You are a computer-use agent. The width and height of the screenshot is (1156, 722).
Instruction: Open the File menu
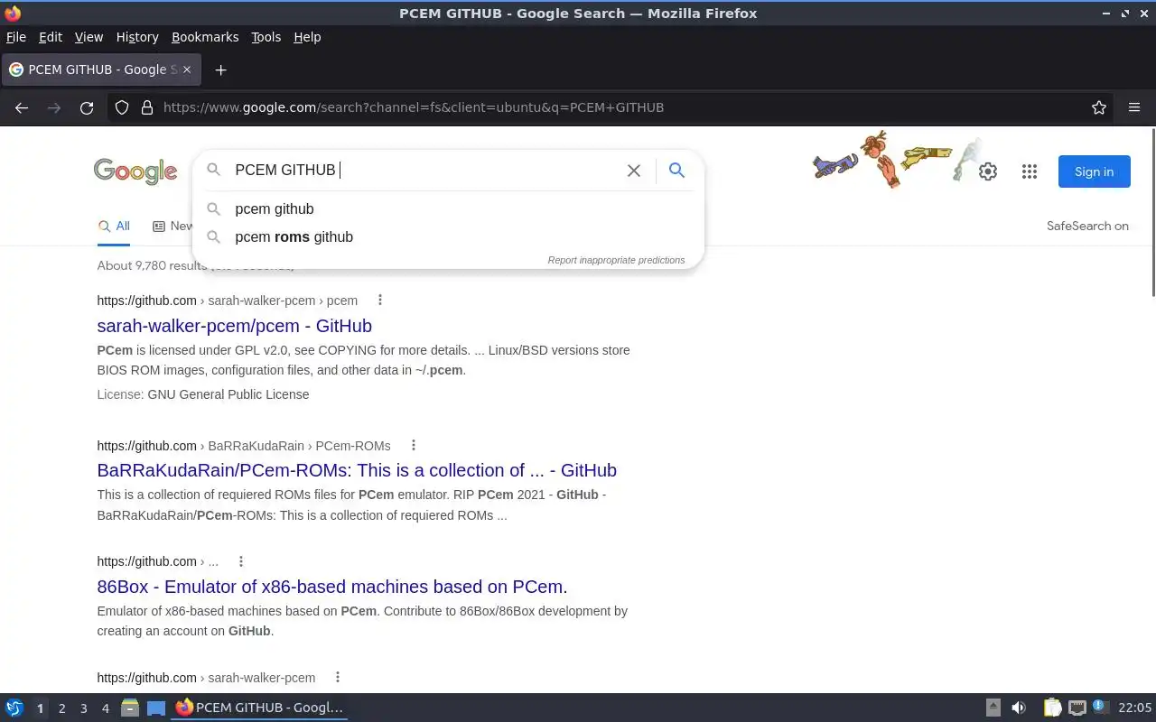coord(16,37)
